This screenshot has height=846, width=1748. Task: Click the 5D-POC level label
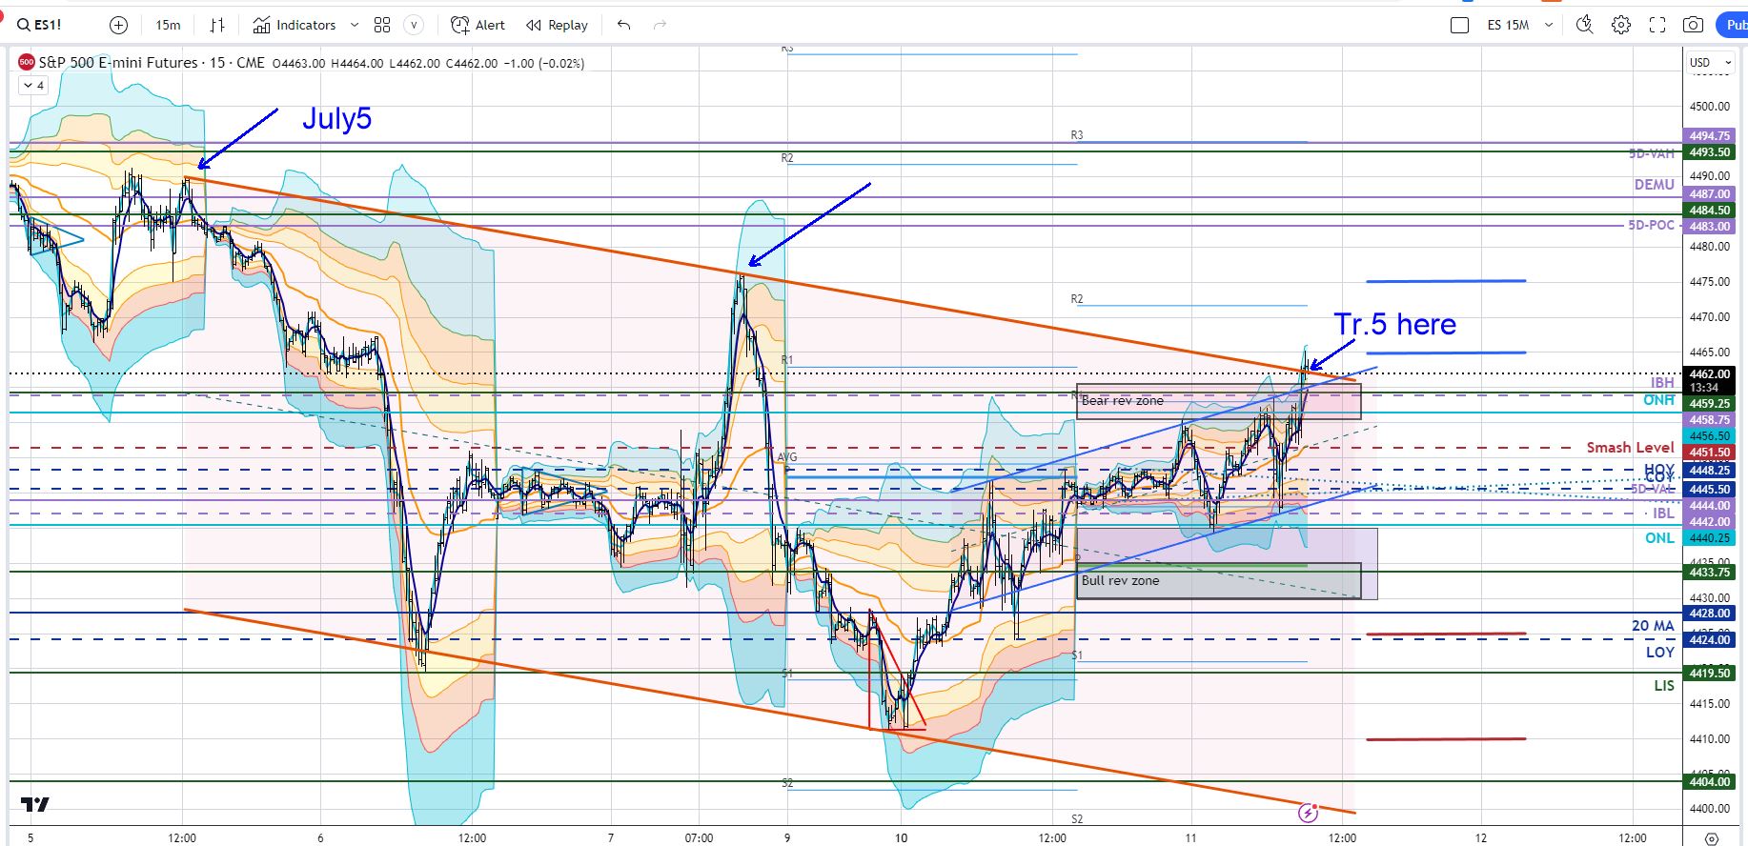pyautogui.click(x=1651, y=226)
